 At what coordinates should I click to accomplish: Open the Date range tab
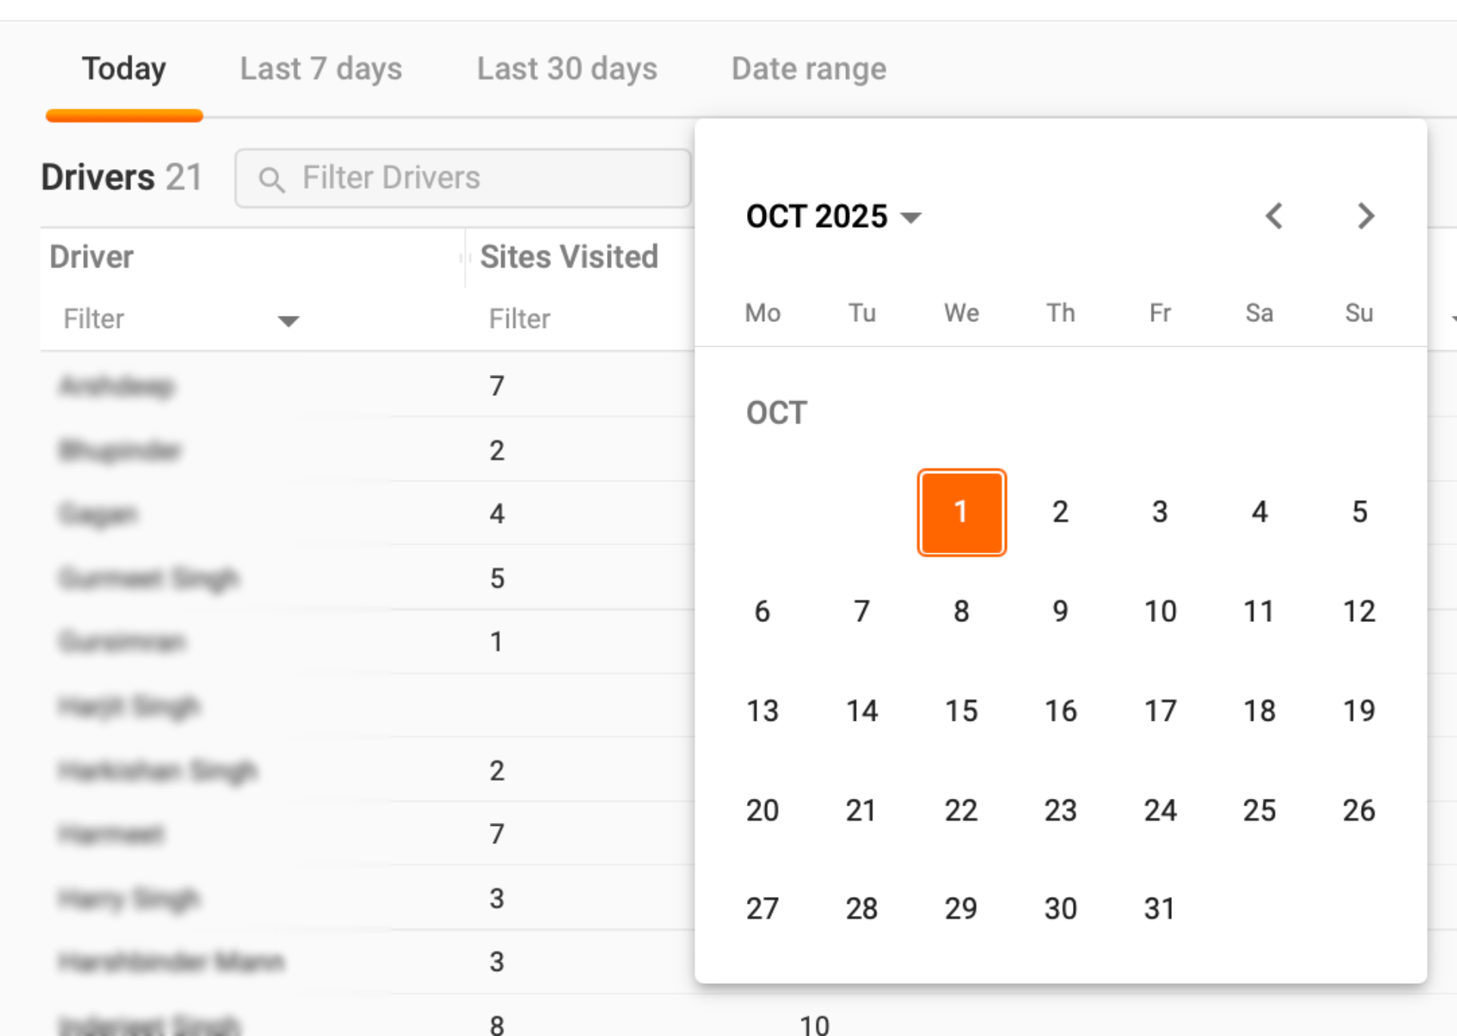coord(808,69)
